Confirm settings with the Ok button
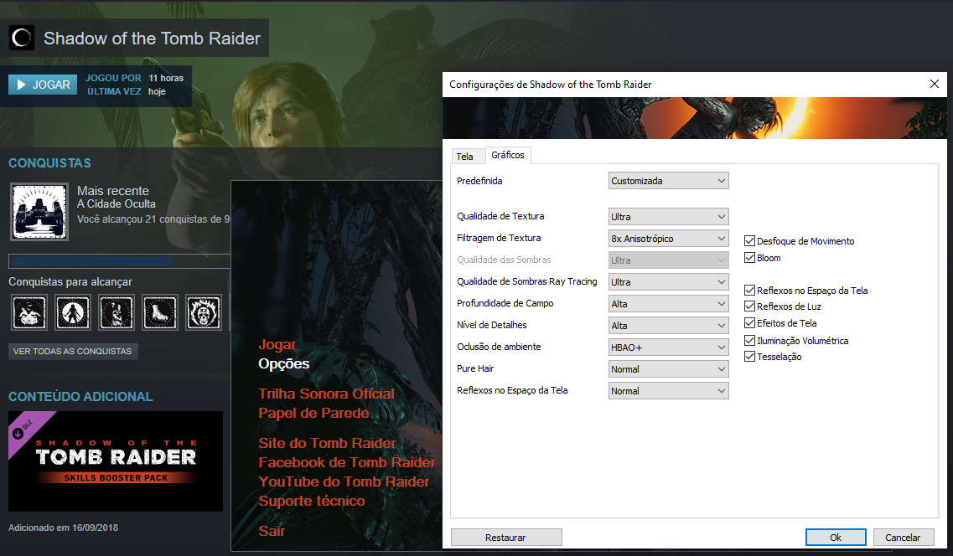Viewport: 953px width, 556px height. click(836, 538)
